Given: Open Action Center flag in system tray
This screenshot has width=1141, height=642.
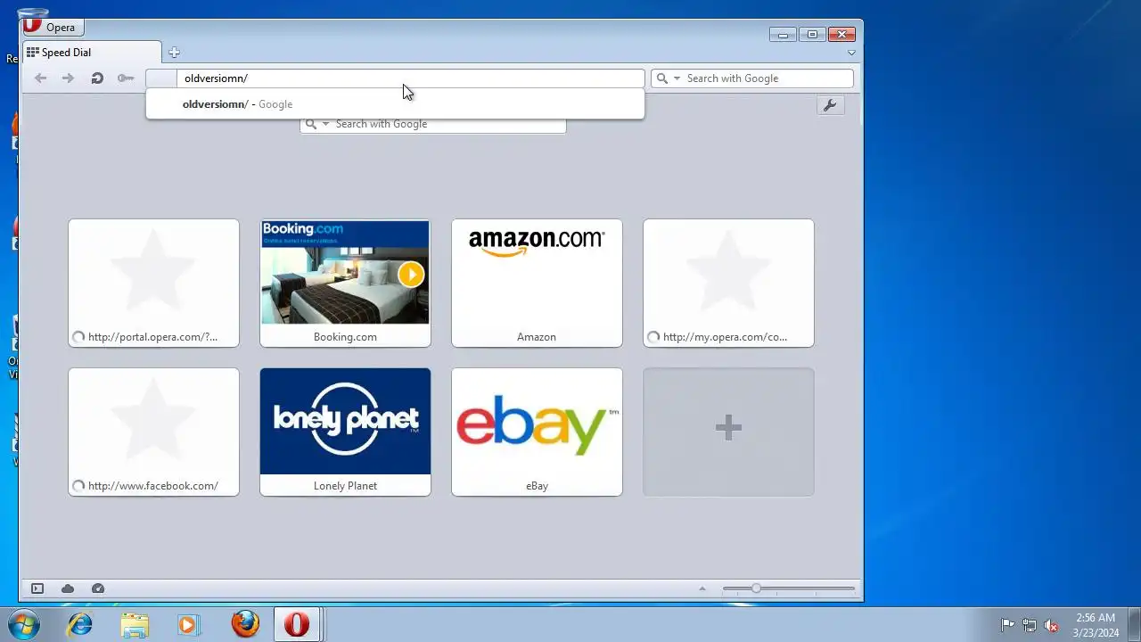Looking at the screenshot, I should point(1007,625).
